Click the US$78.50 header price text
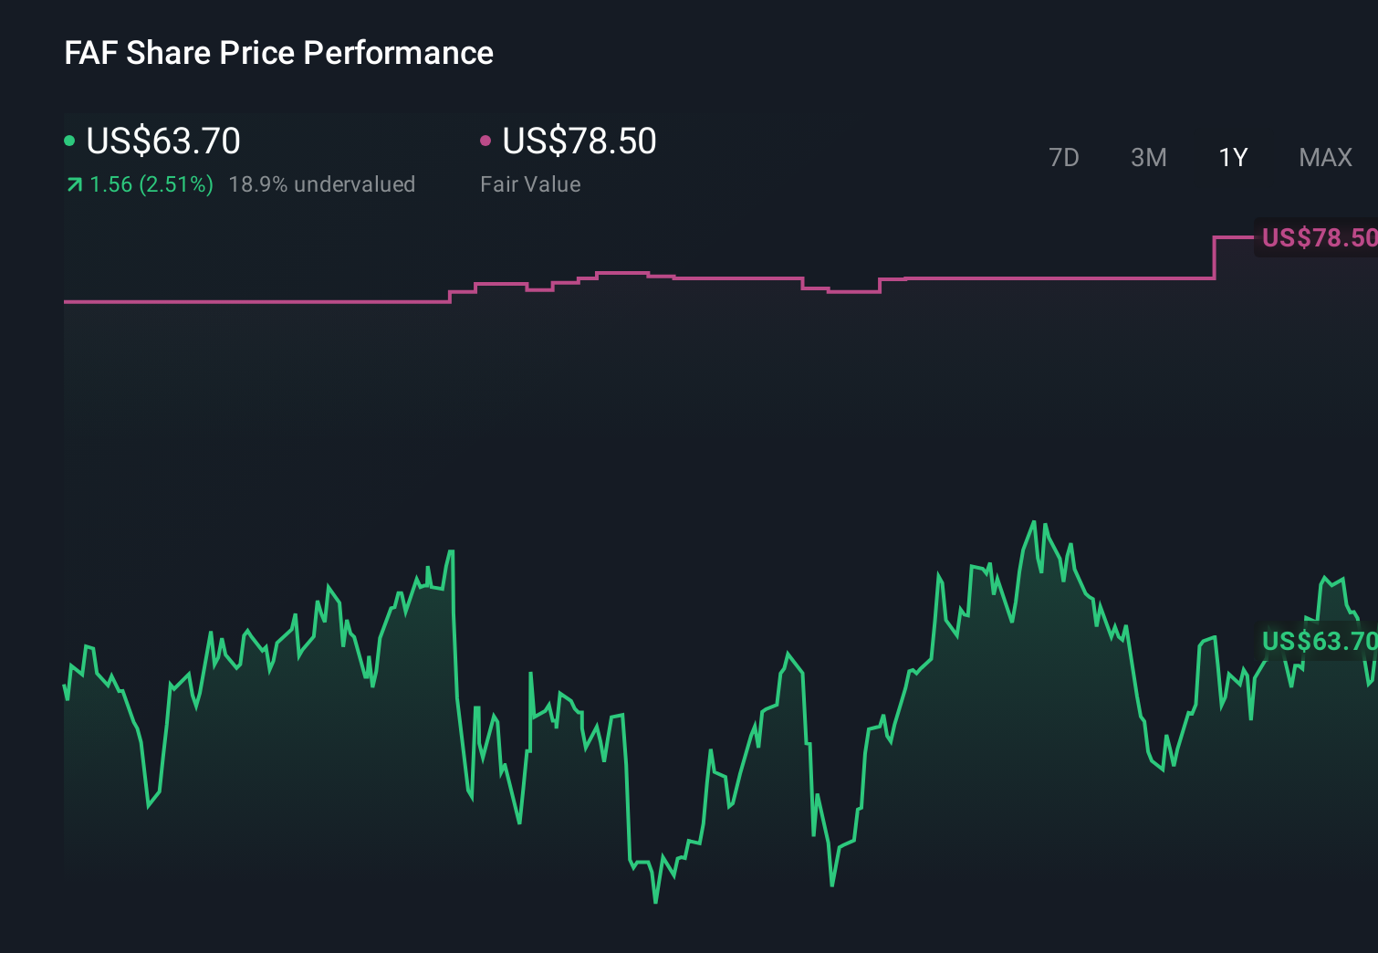 point(579,141)
